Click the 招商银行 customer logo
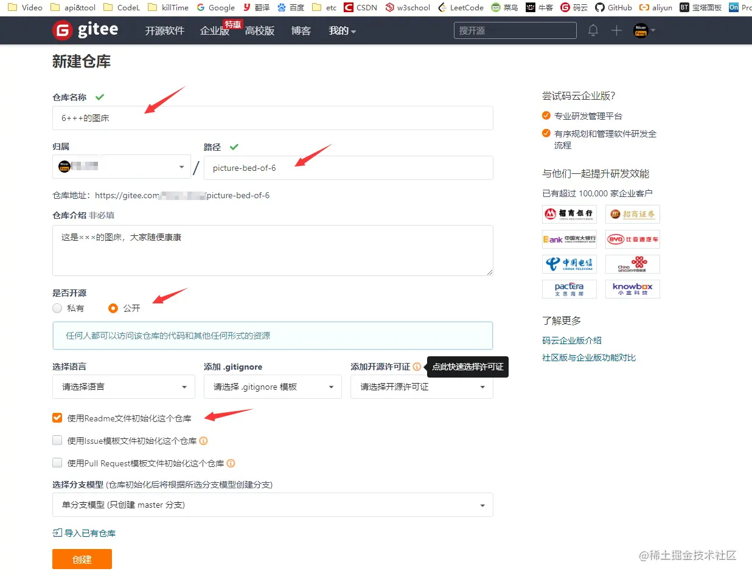The width and height of the screenshot is (752, 577). pos(569,214)
